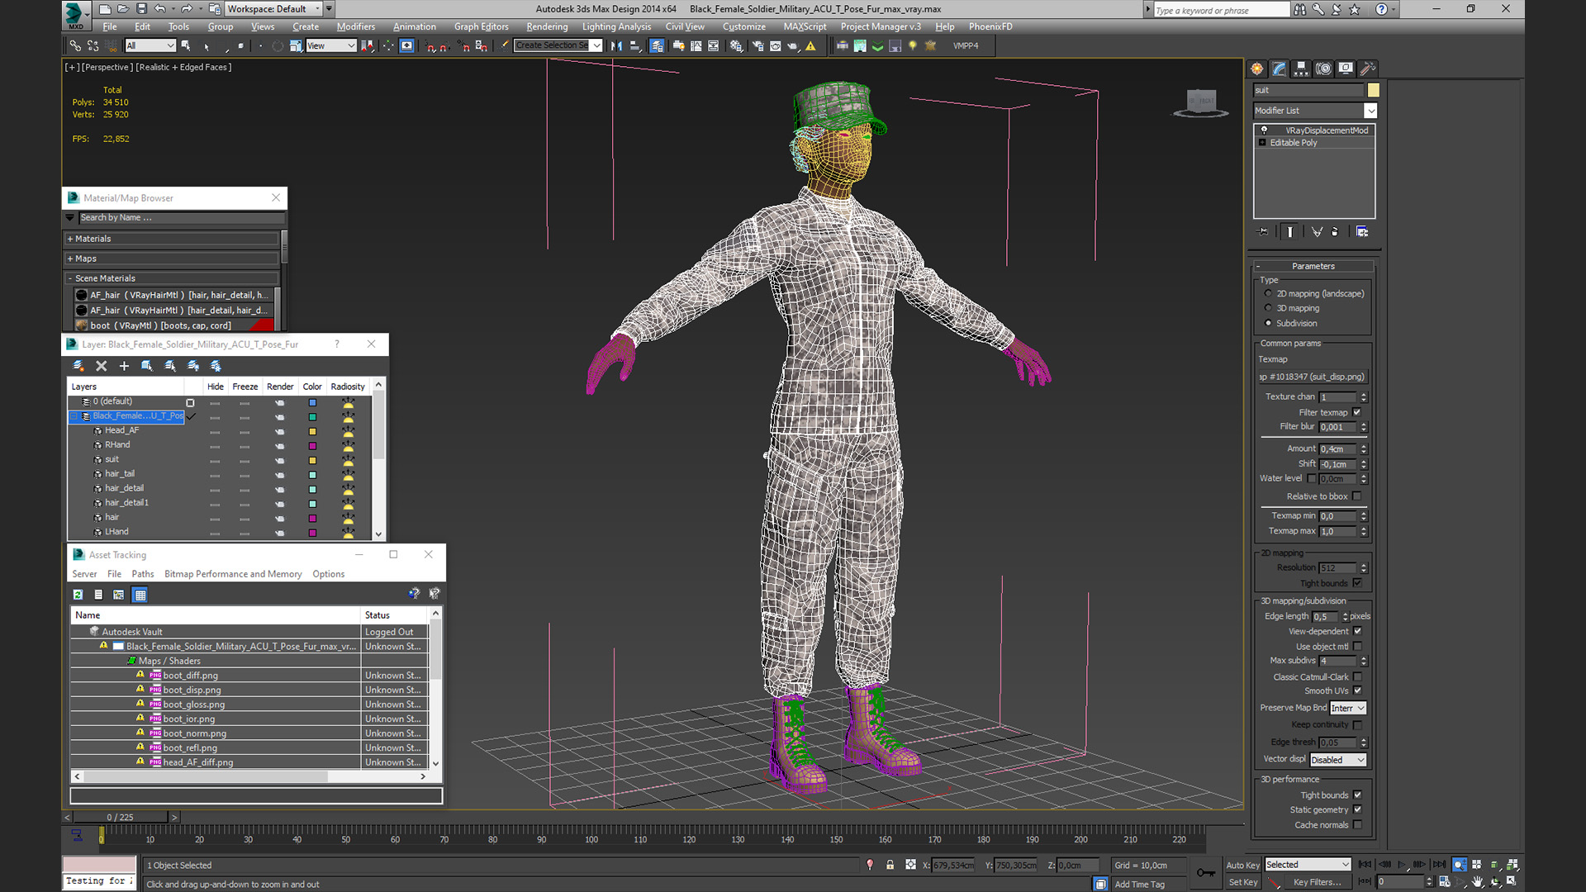Open the View reference coordinate dropdown
This screenshot has height=892, width=1586.
[x=330, y=45]
